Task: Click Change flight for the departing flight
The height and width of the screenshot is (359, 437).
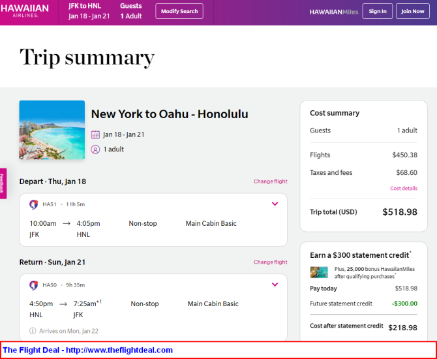Action: coord(270,181)
